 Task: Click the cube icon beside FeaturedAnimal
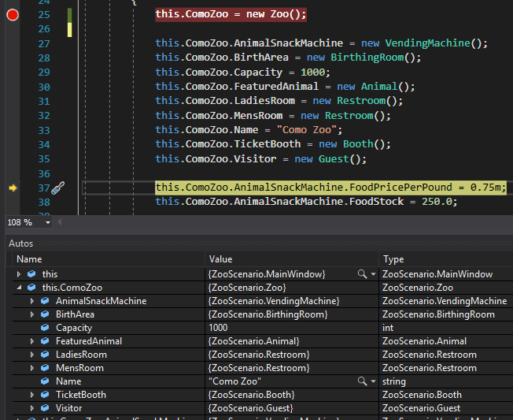pos(45,341)
